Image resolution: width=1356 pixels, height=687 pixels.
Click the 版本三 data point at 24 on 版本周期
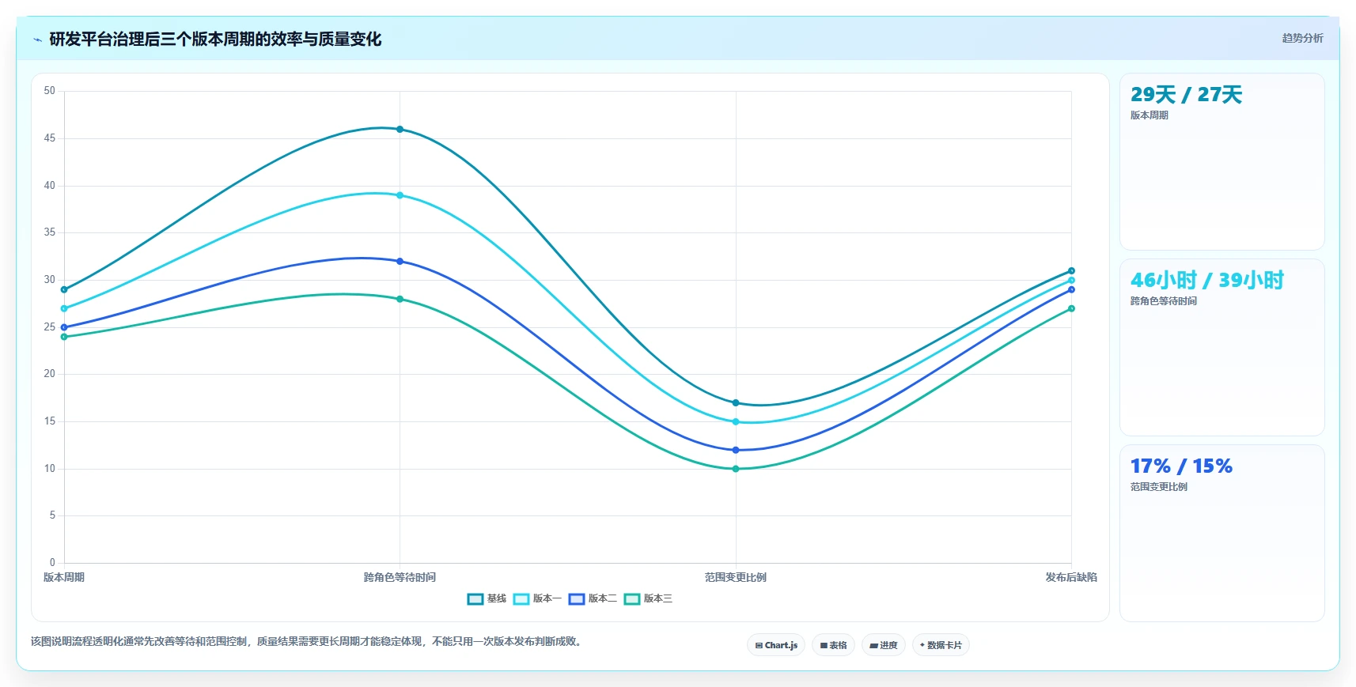pos(64,337)
